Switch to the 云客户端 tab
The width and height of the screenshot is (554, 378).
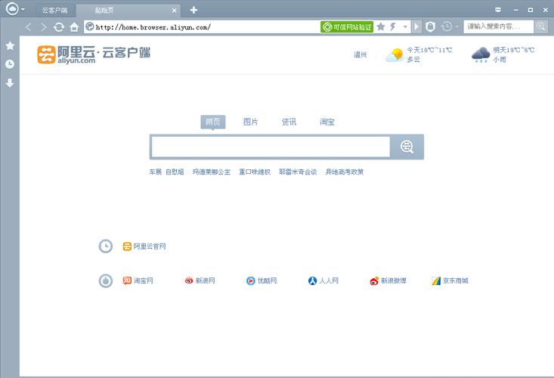pyautogui.click(x=54, y=11)
